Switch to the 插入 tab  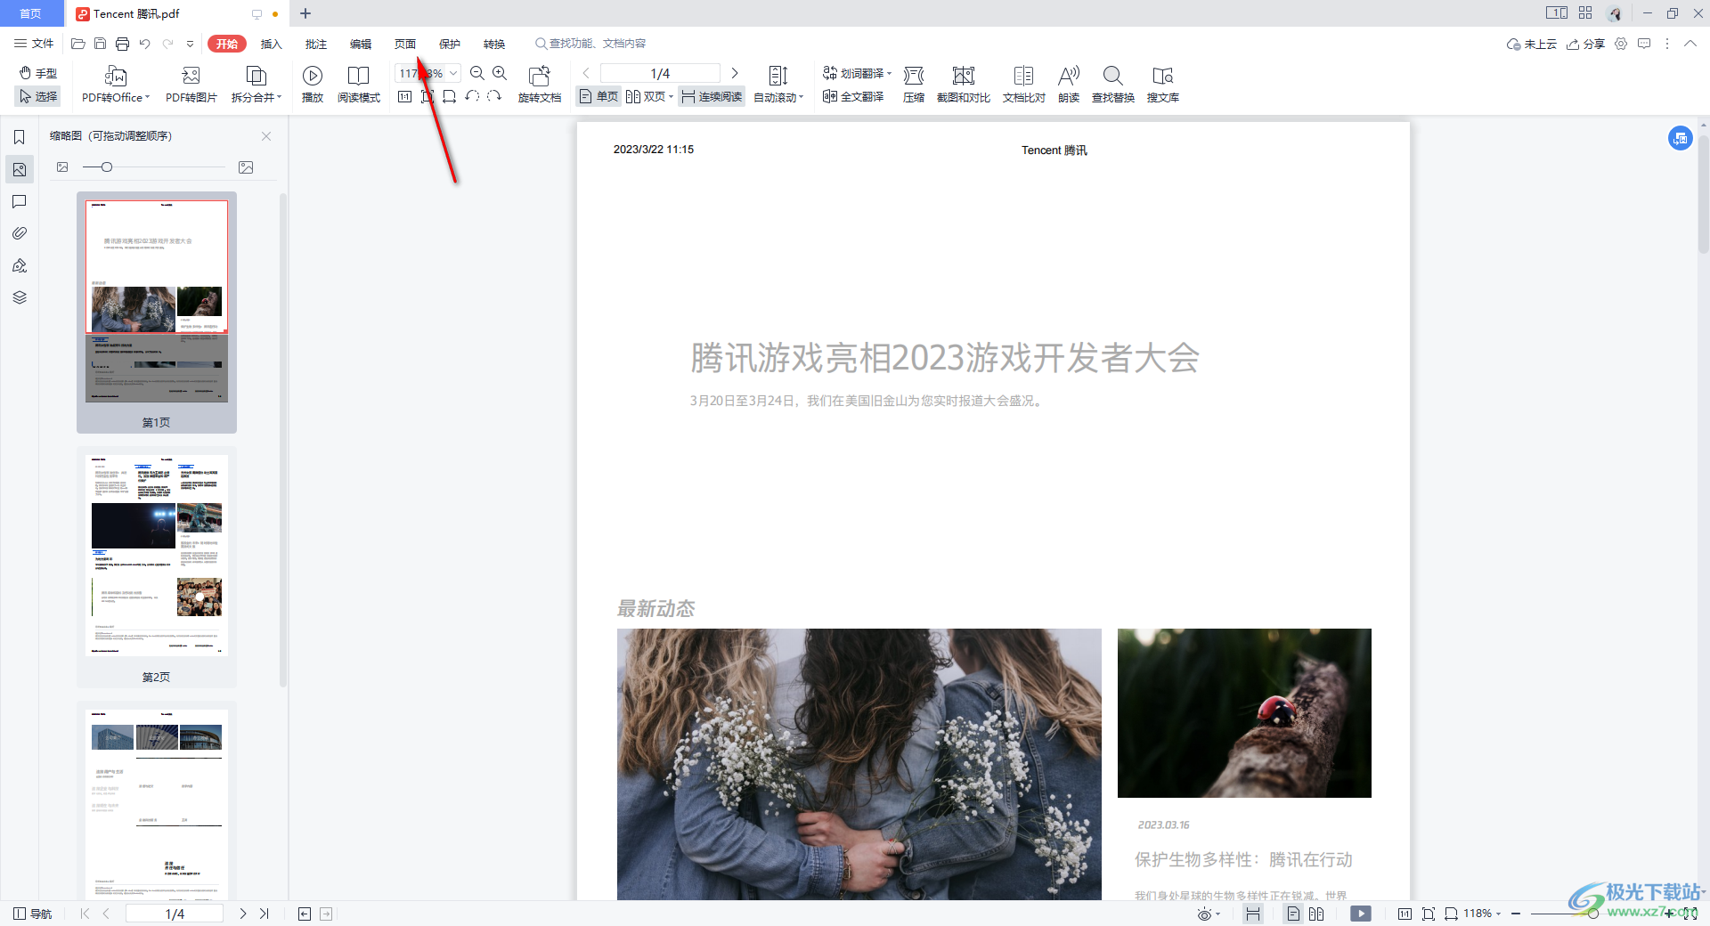tap(271, 44)
